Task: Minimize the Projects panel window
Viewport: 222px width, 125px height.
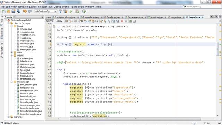Action: point(42,17)
